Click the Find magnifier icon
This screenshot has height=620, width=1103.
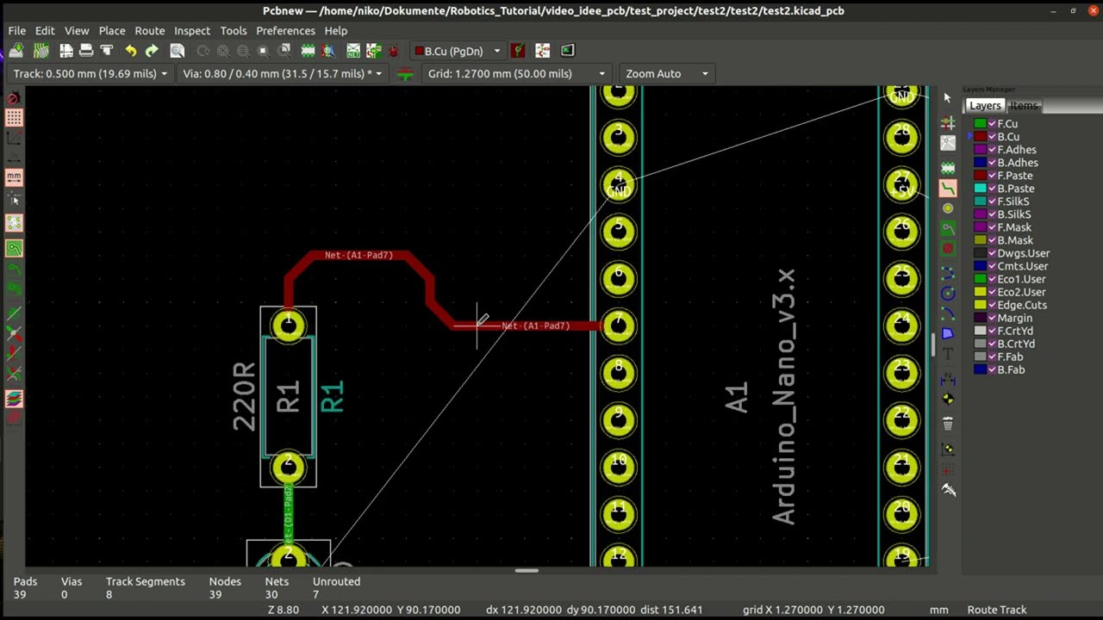coord(178,51)
